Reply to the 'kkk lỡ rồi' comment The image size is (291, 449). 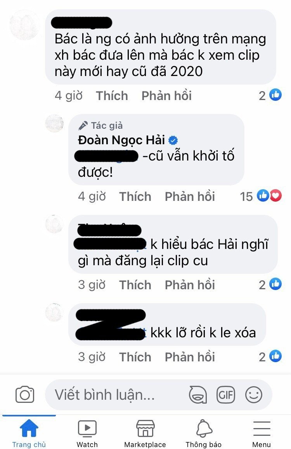[x=190, y=357]
